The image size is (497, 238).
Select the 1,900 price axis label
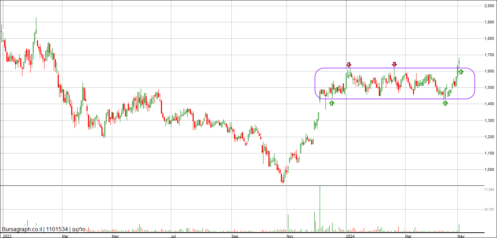tap(489, 22)
